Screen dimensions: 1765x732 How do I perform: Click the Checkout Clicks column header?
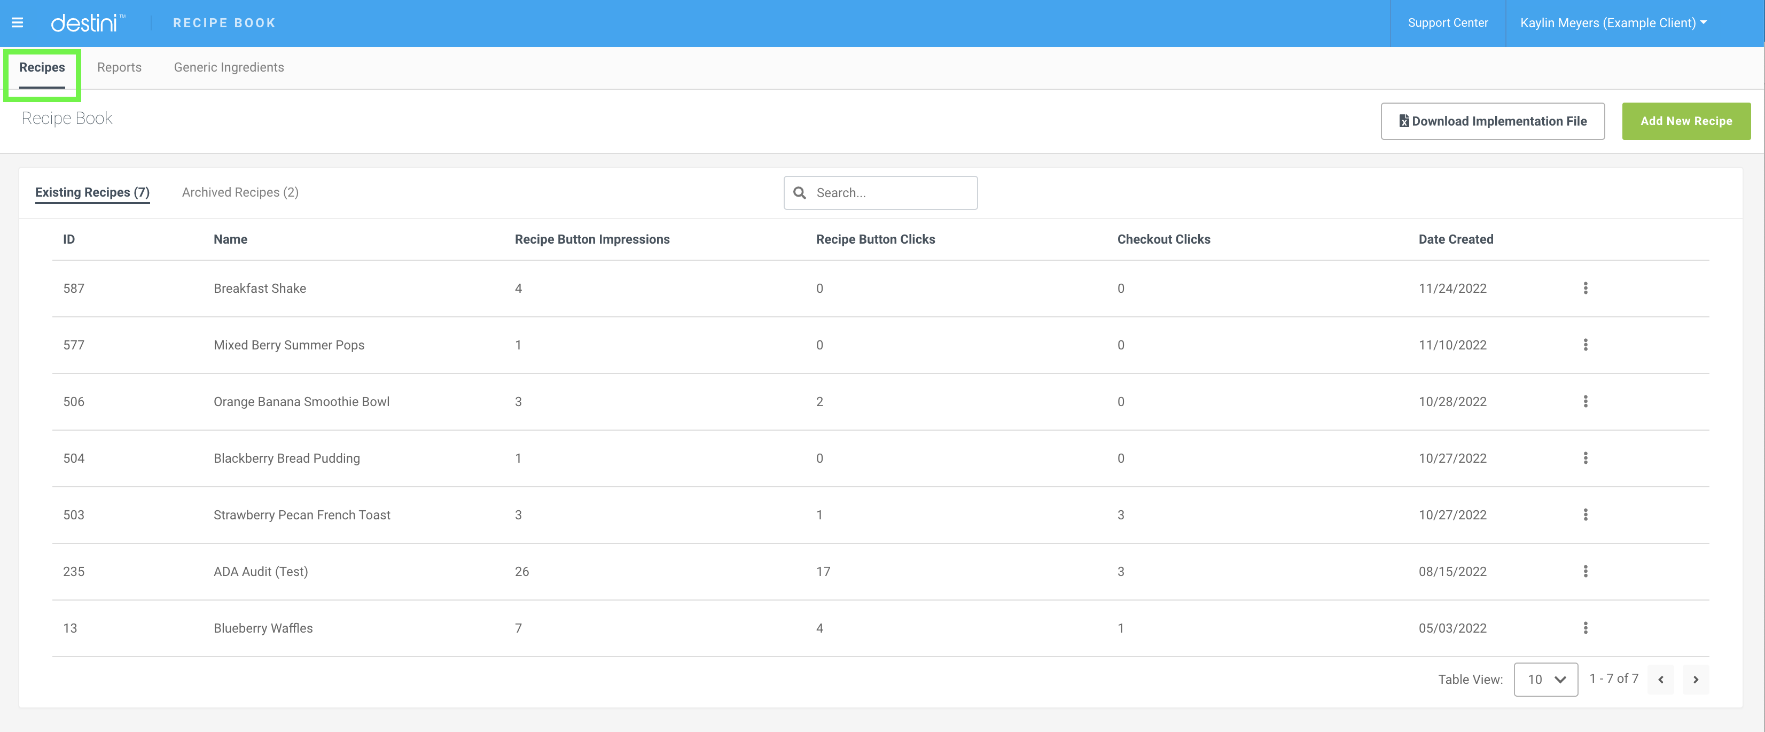click(x=1163, y=239)
